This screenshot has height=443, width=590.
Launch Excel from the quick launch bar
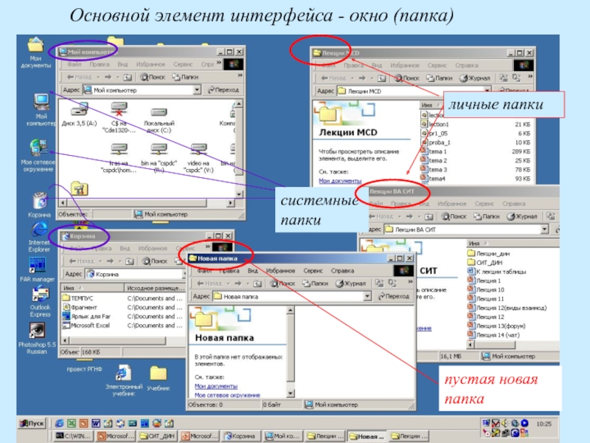pyautogui.click(x=72, y=423)
